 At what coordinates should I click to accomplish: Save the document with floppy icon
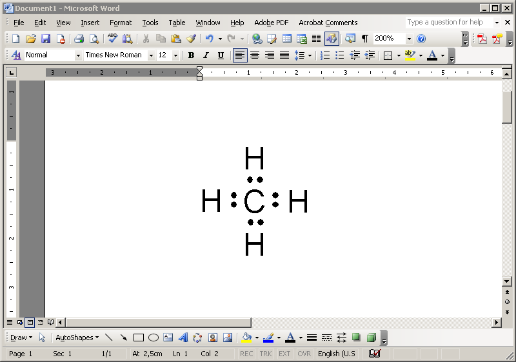click(x=46, y=39)
